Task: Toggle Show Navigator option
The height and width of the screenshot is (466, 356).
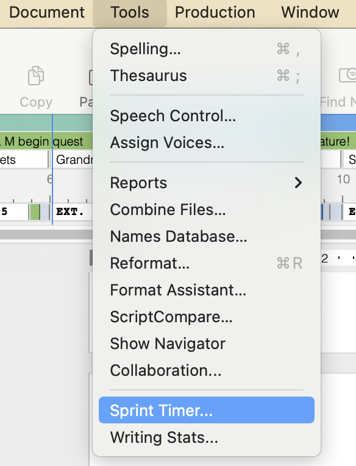Action: tap(207, 344)
